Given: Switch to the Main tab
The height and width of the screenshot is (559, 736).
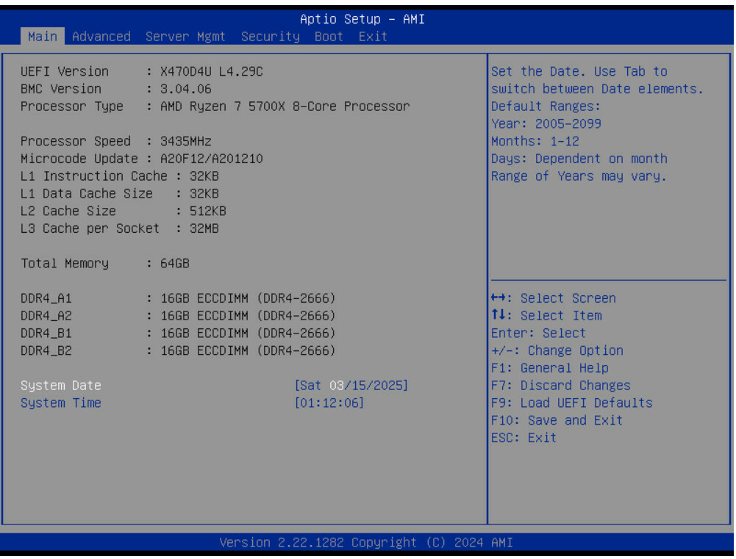Looking at the screenshot, I should click(42, 36).
